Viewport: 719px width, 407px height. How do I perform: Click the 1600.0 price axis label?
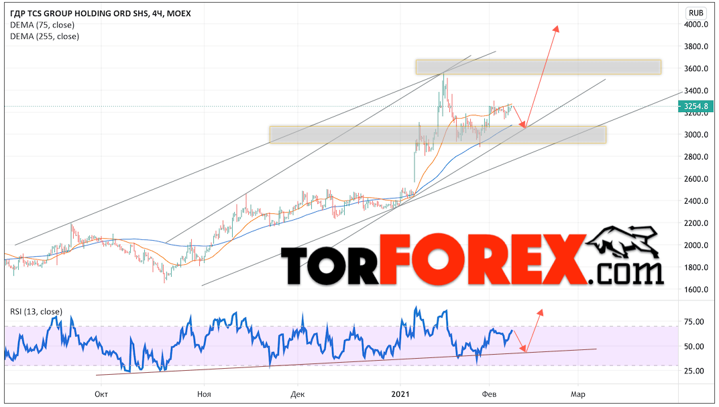696,289
